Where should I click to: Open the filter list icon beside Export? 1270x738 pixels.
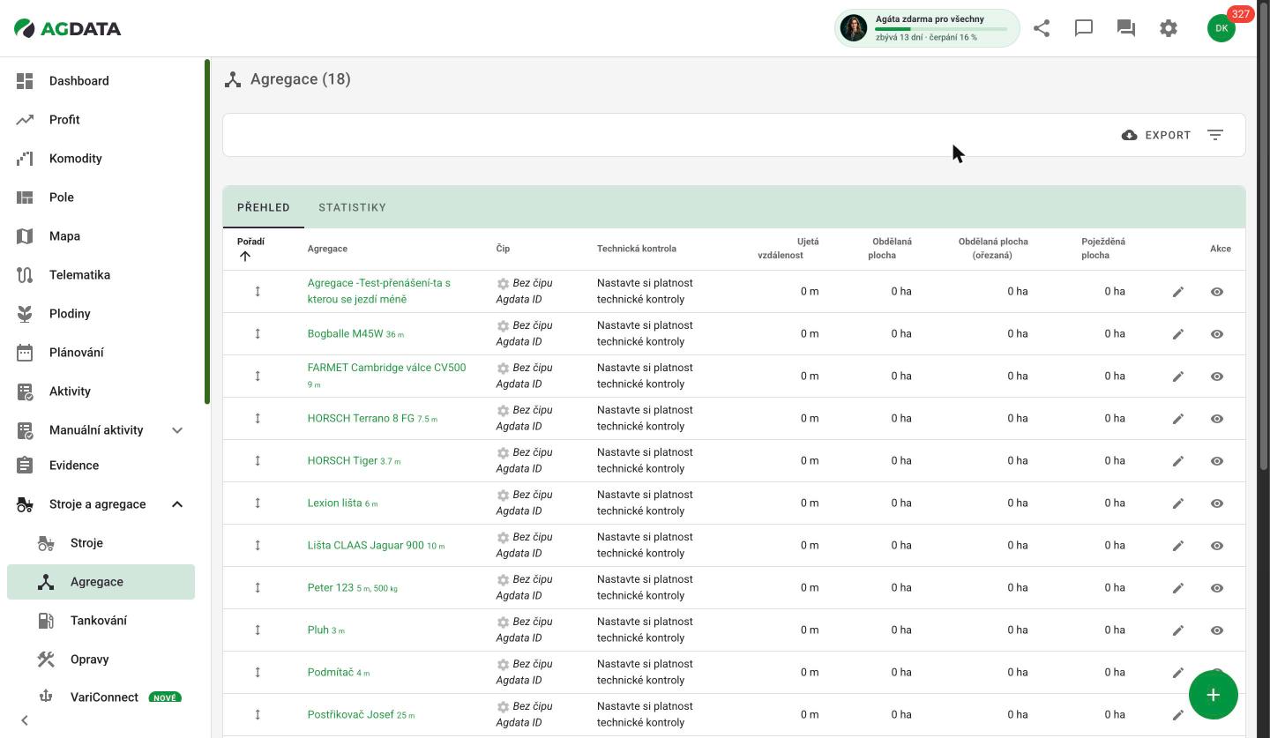(1215, 135)
